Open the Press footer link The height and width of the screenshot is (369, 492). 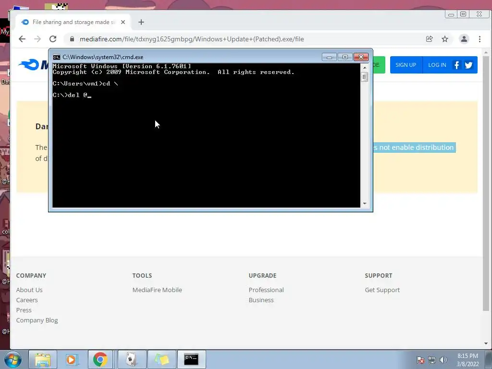click(x=24, y=310)
